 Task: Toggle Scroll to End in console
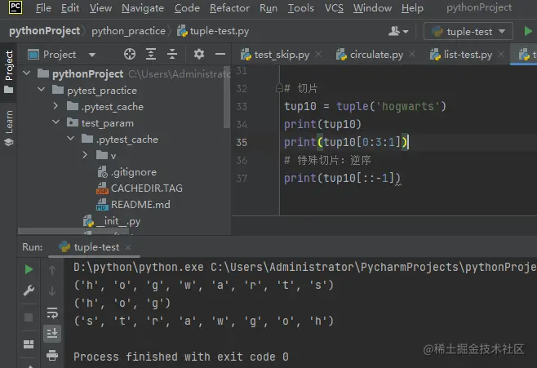point(52,333)
